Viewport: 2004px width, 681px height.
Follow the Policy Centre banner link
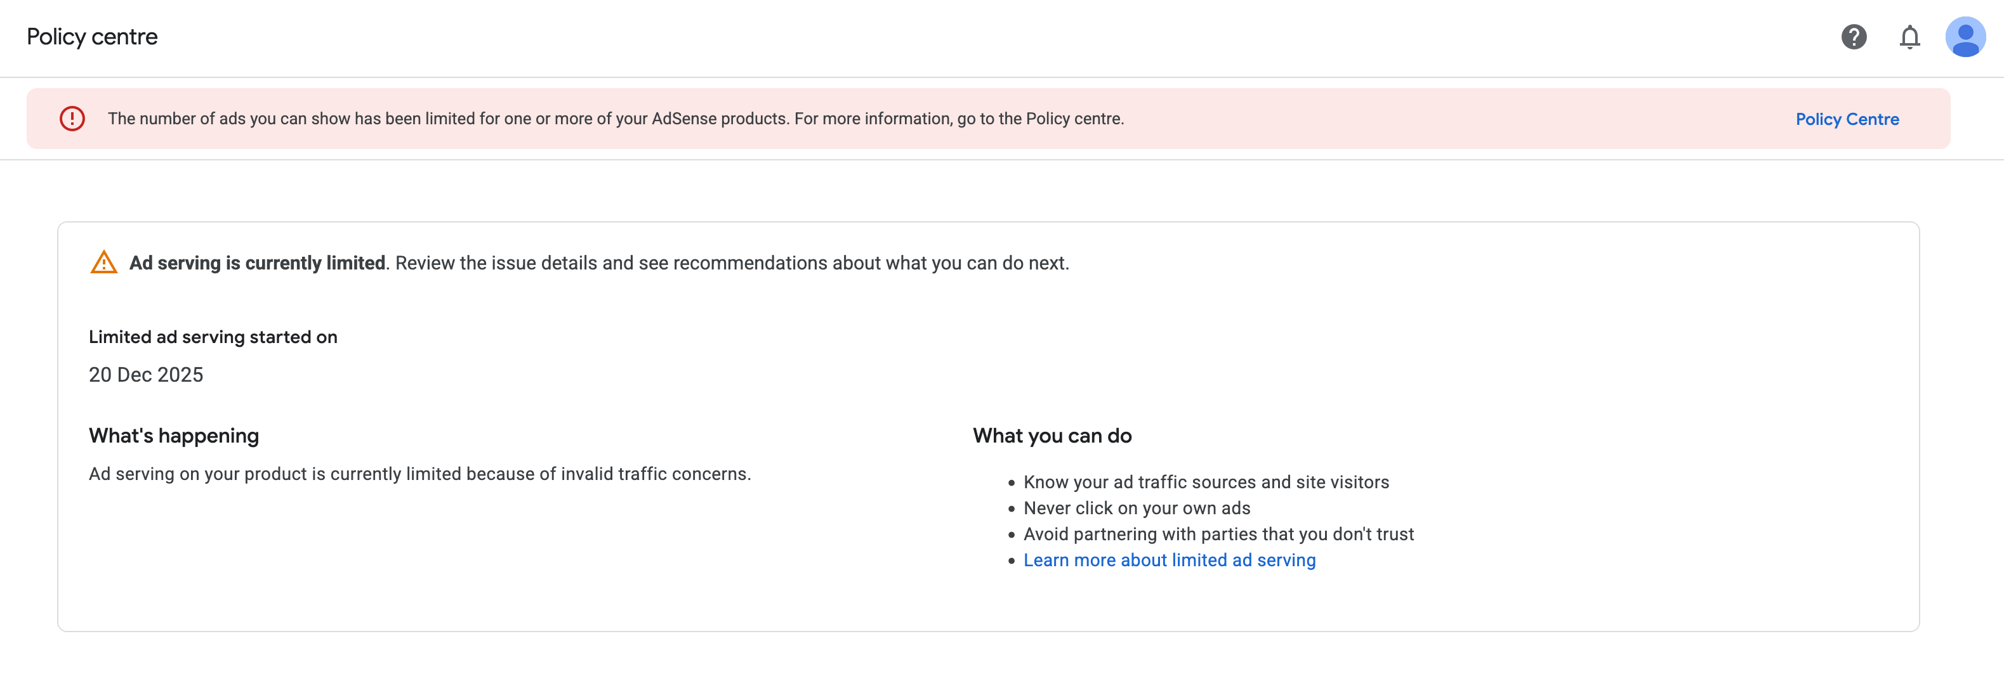[x=1847, y=119]
